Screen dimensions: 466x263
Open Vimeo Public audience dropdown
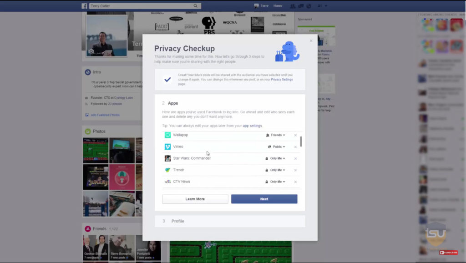click(x=276, y=147)
